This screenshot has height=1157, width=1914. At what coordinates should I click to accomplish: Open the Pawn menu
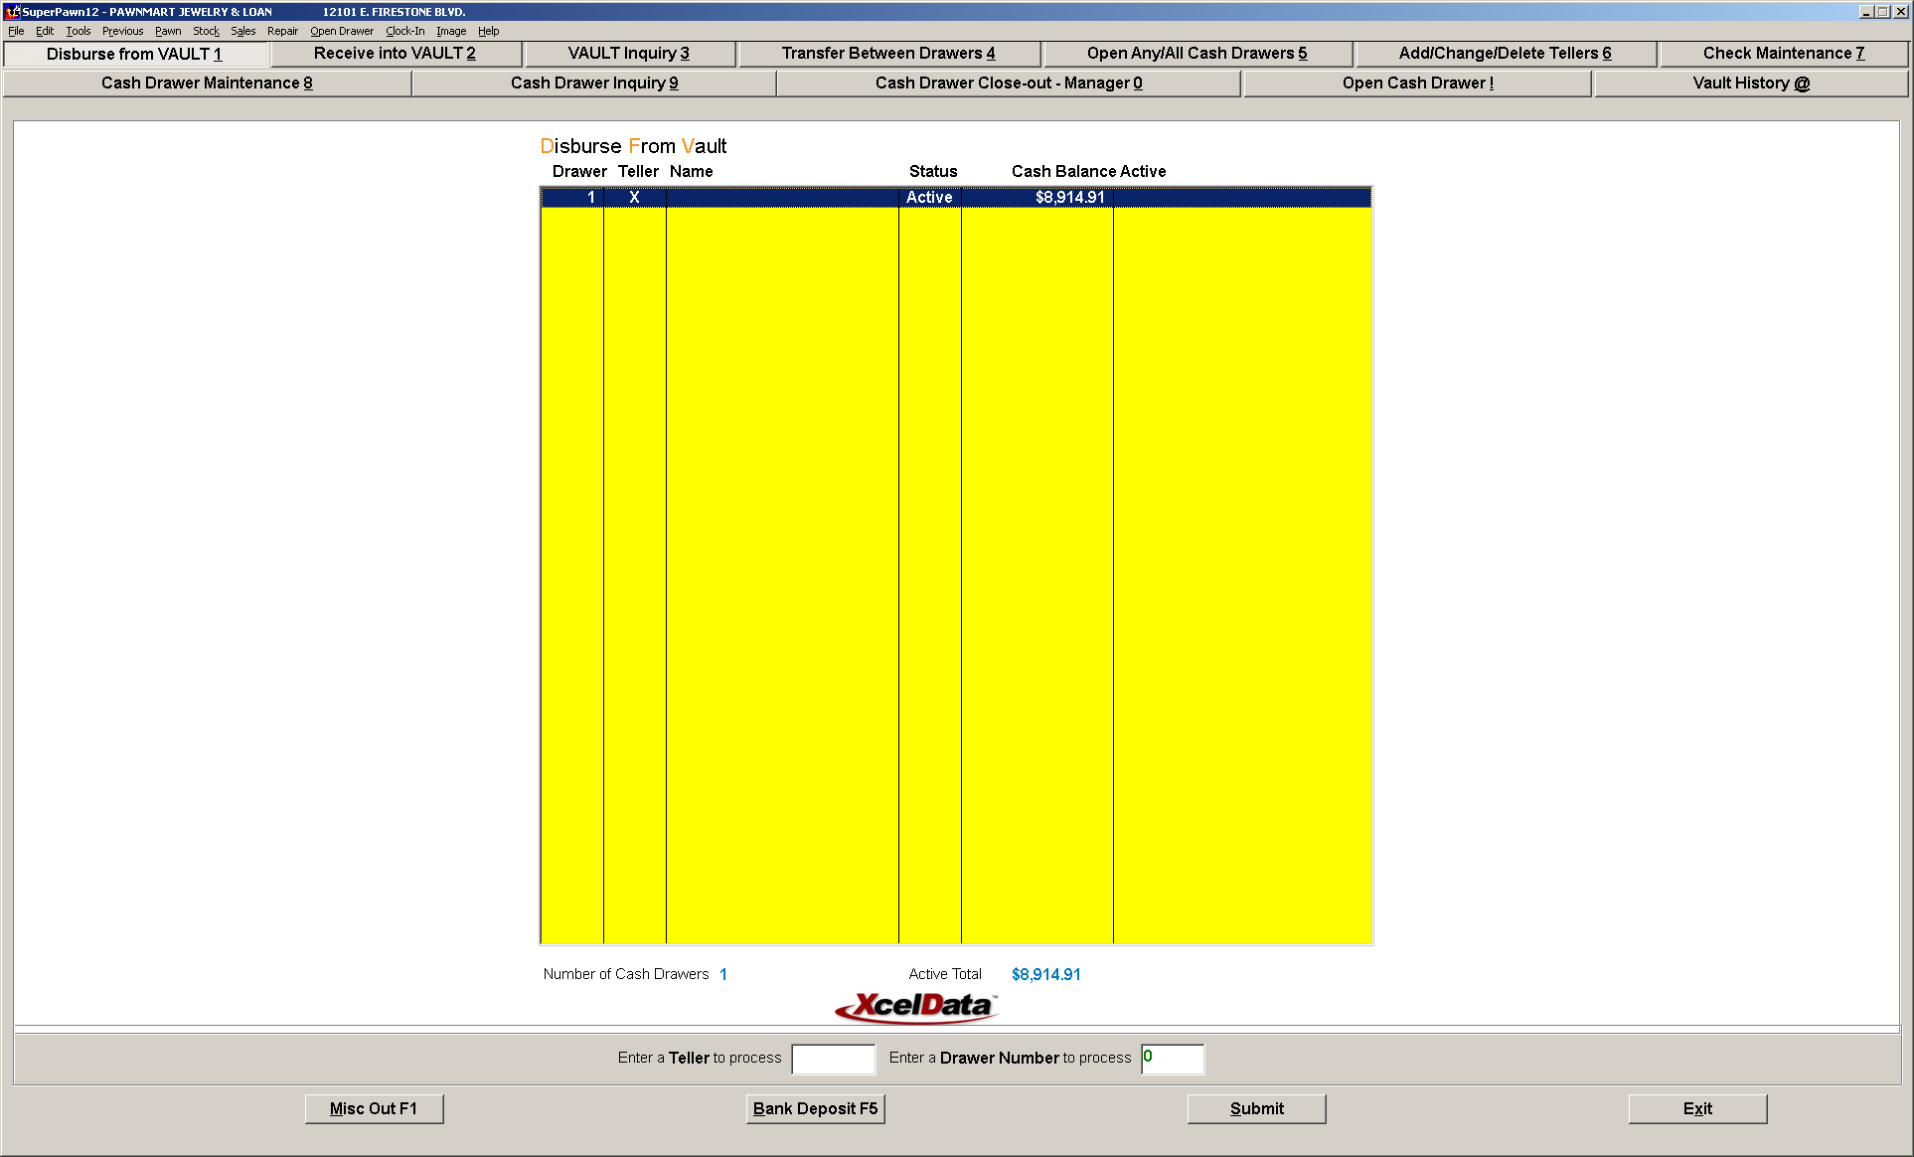(168, 31)
